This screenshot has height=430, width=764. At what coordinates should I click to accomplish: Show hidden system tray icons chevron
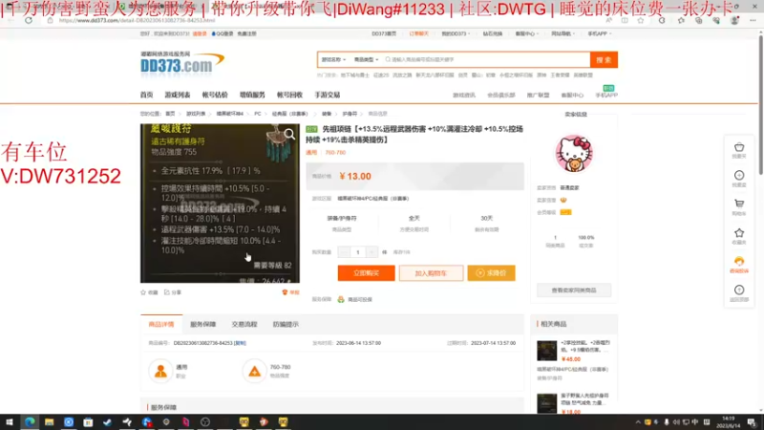point(638,422)
